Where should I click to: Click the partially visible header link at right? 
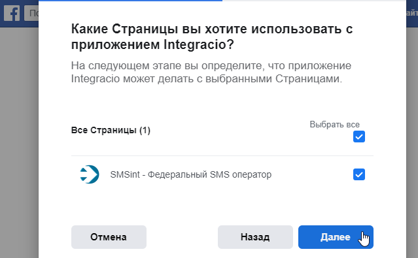tap(412, 13)
